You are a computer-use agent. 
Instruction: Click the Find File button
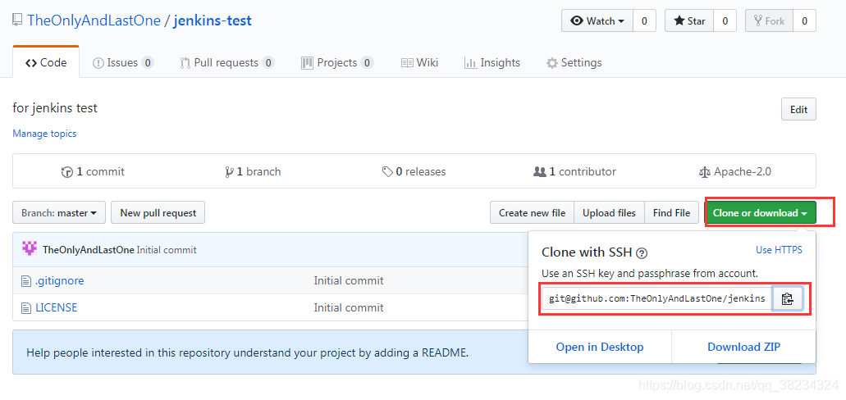(x=671, y=213)
